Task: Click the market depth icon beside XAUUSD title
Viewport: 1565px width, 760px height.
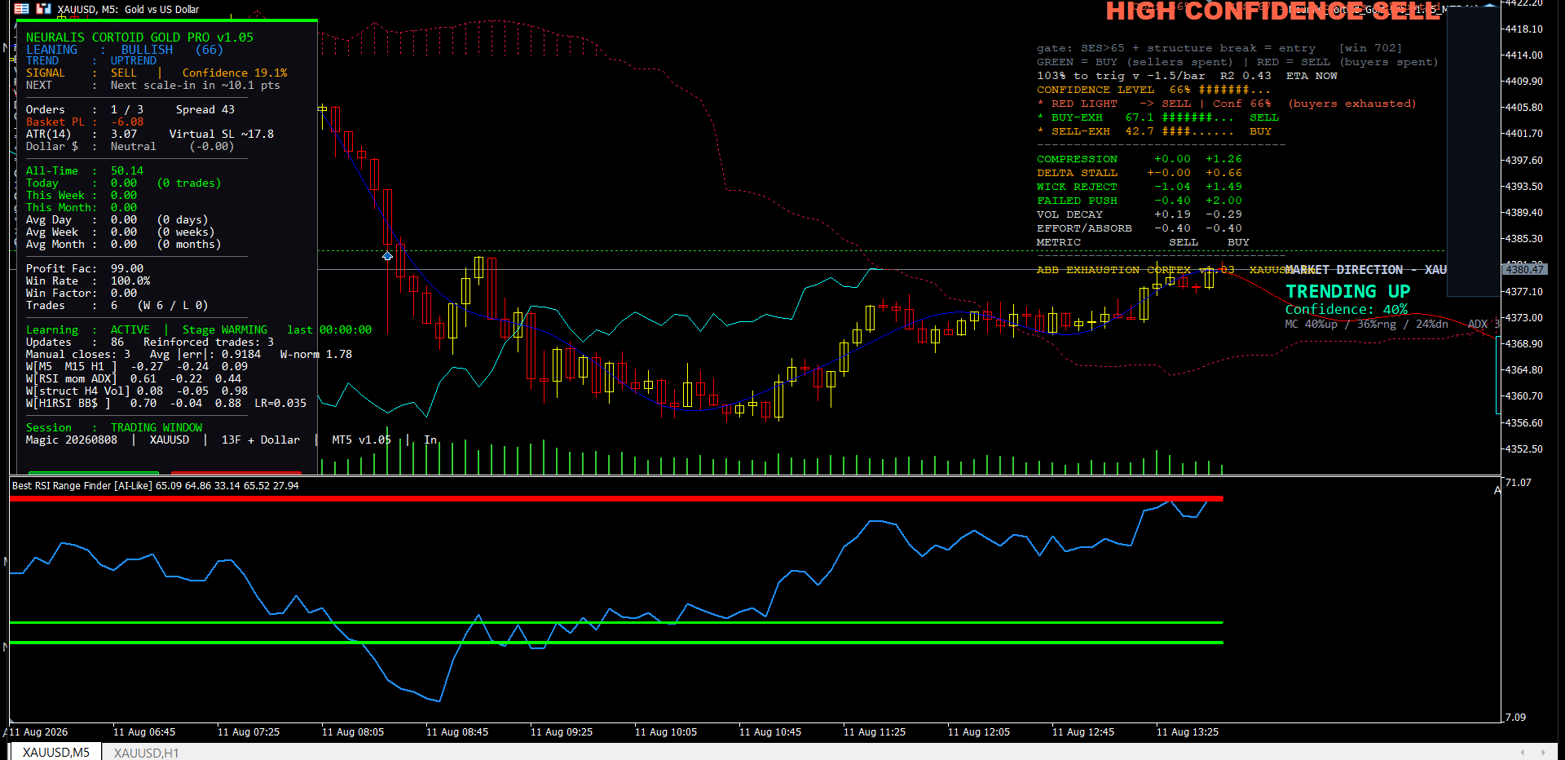Action: click(44, 9)
